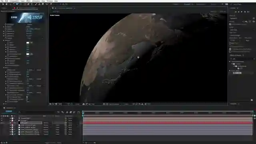Click the current-time indicator on the time ruler

click(x=83, y=113)
